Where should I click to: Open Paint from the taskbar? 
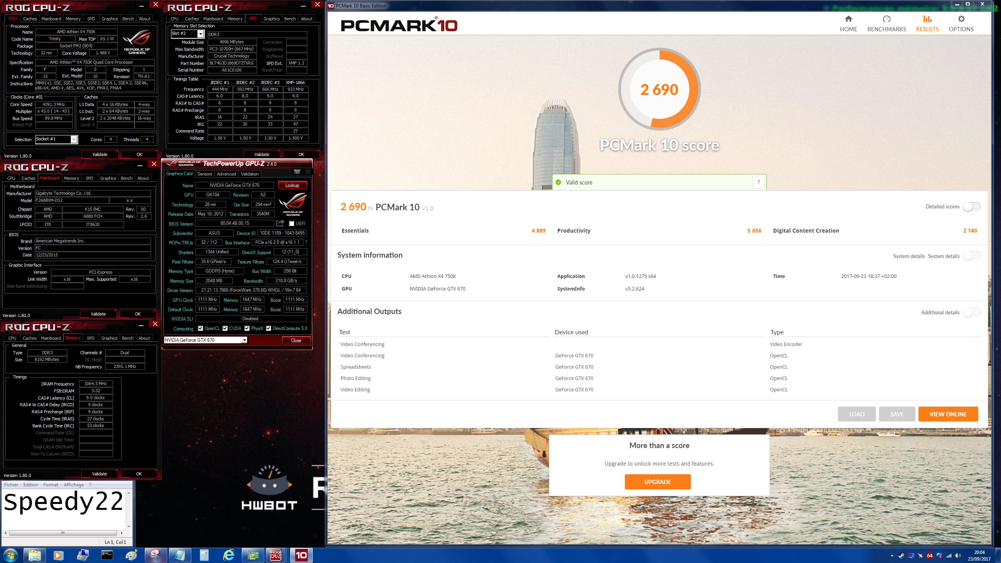[x=131, y=555]
